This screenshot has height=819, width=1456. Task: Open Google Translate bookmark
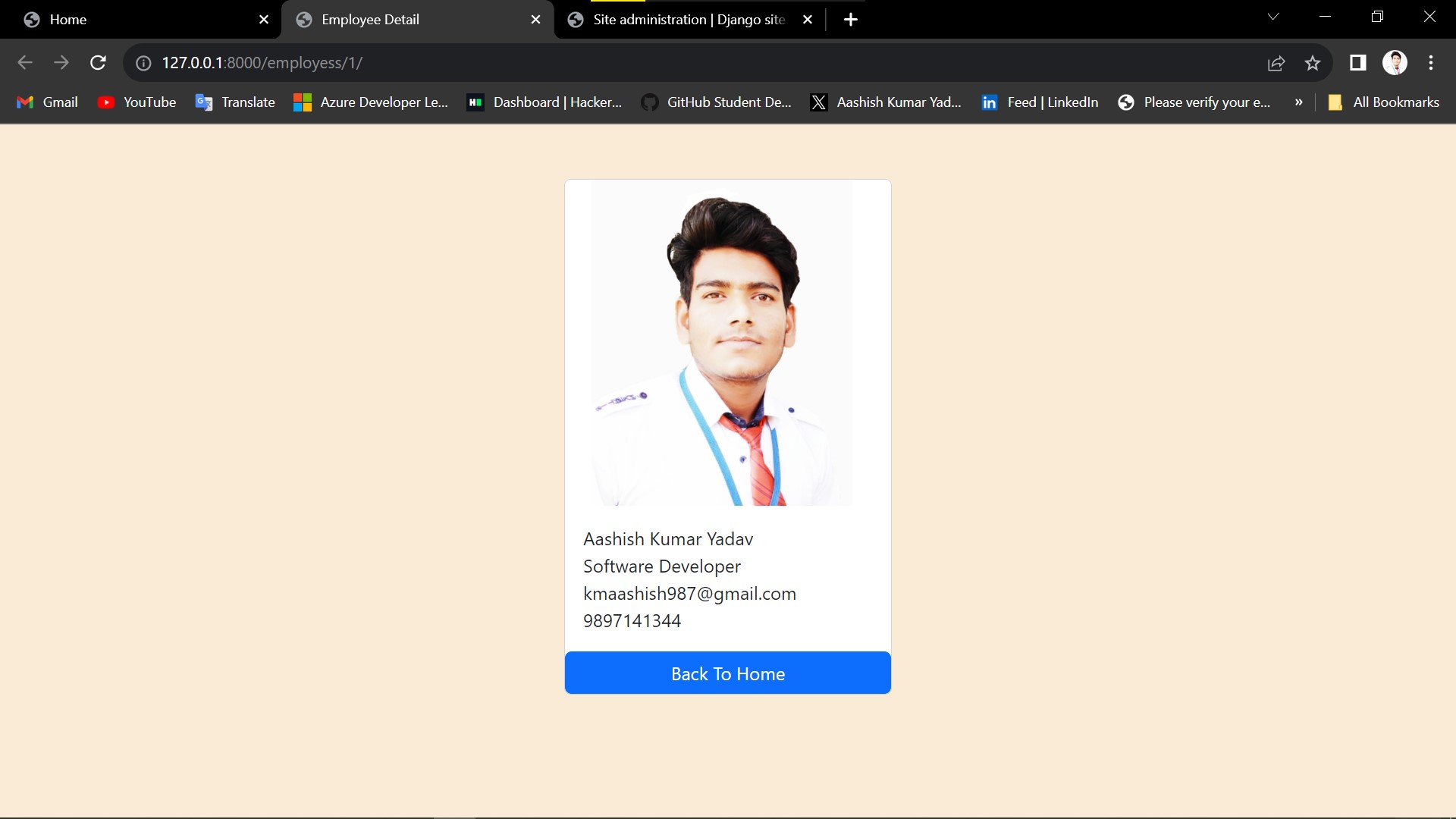point(234,102)
